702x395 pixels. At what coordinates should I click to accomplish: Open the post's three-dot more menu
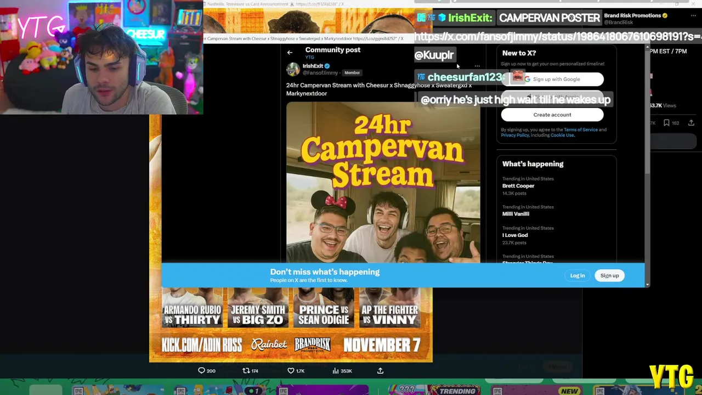(477, 66)
